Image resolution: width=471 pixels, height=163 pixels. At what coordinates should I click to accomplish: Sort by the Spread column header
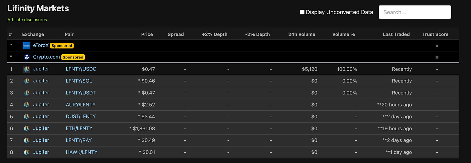(176, 34)
